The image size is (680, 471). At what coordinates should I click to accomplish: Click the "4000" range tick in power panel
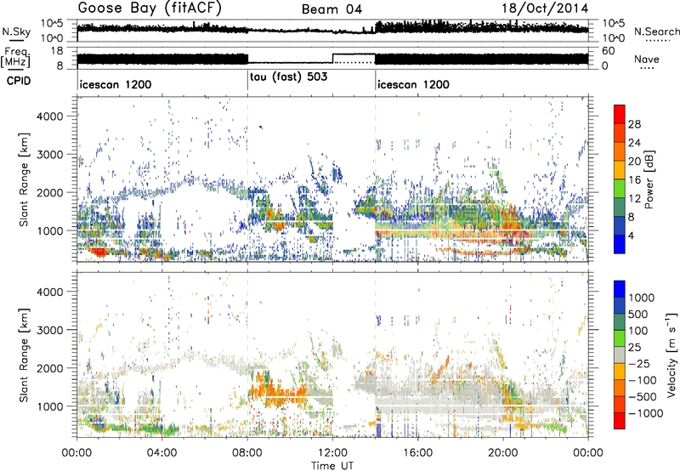pos(49,116)
